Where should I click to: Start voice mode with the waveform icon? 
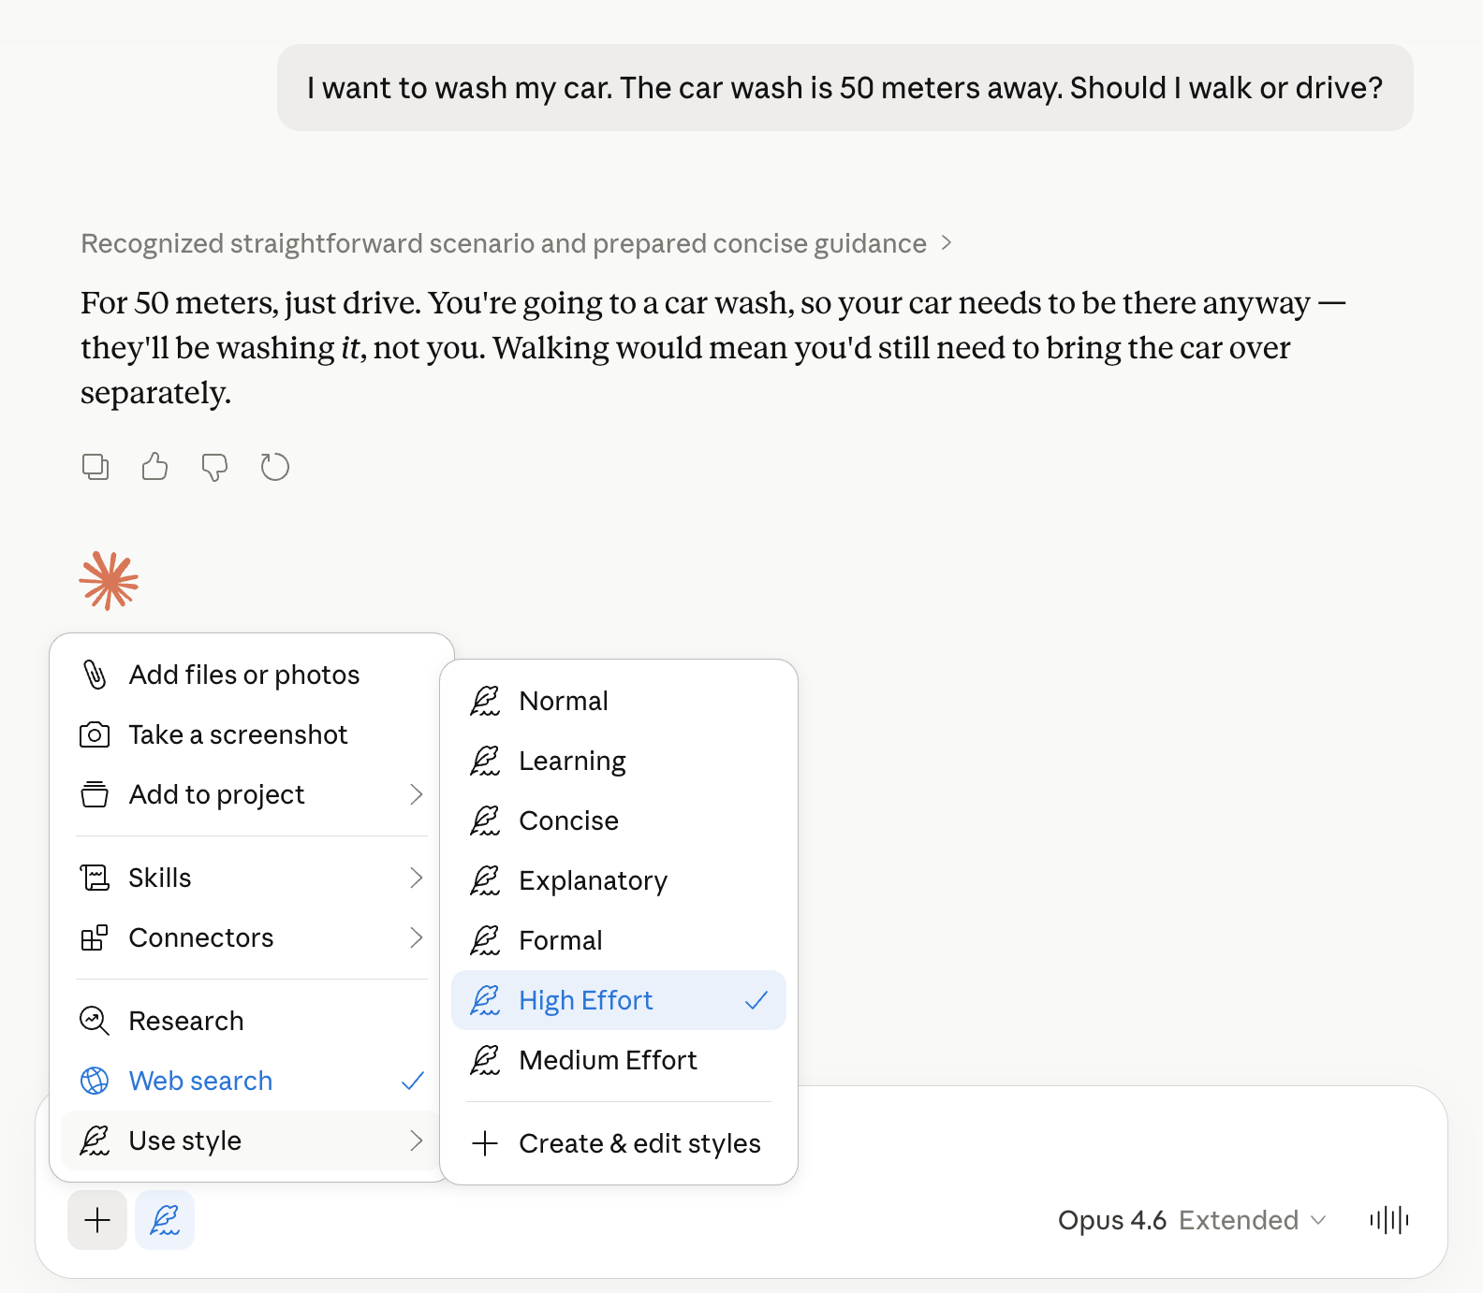coord(1388,1220)
